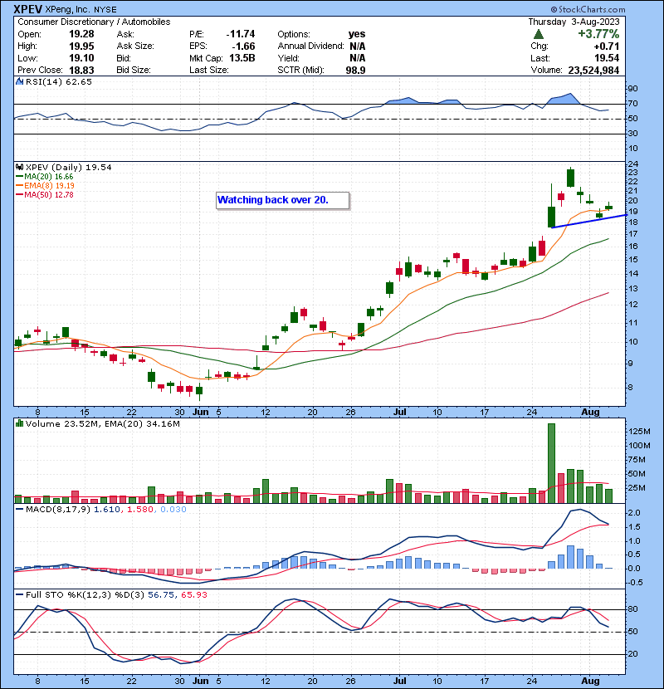Click the 'Watching back over 20.' annotation box
664x689 pixels.
[x=283, y=200]
